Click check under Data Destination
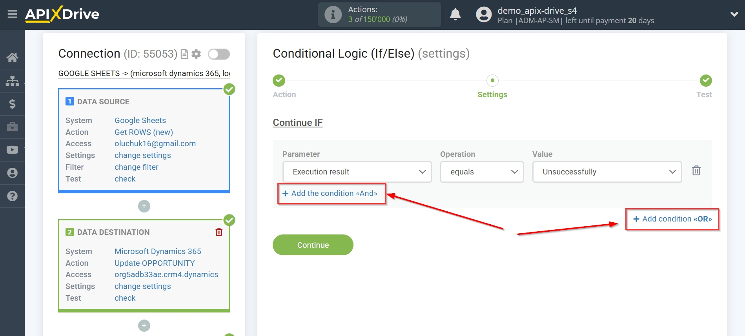The height and width of the screenshot is (336, 745). [125, 298]
